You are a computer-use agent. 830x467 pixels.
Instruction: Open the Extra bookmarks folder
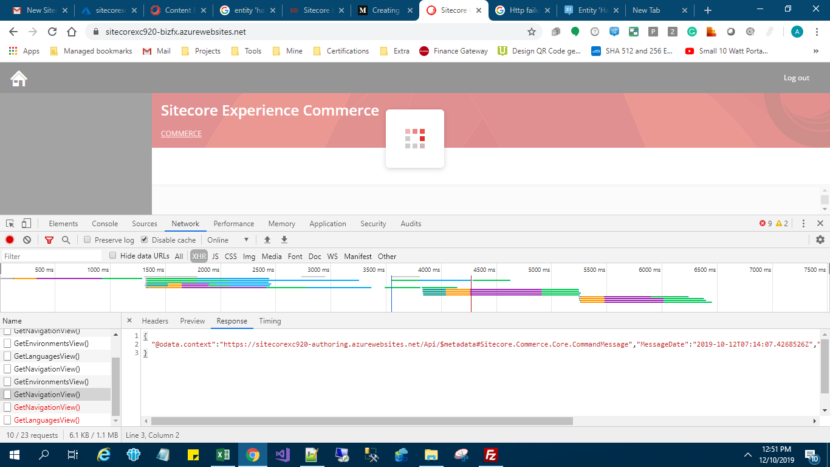[394, 51]
